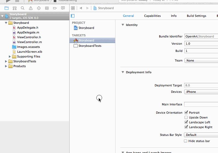This screenshot has height=153, width=218.
Task: Hide the project and targets list sidebar
Action: [x=72, y=16]
